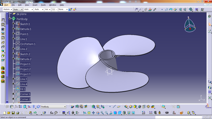This screenshot has height=119, width=212.
Task: Open the Help menu
Action: click(62, 5)
